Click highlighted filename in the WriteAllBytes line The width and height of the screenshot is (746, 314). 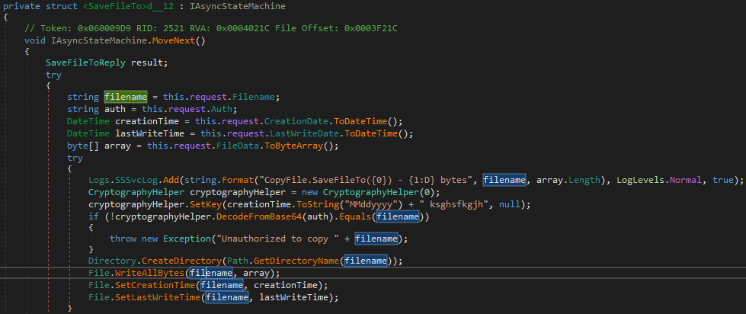pos(211,273)
